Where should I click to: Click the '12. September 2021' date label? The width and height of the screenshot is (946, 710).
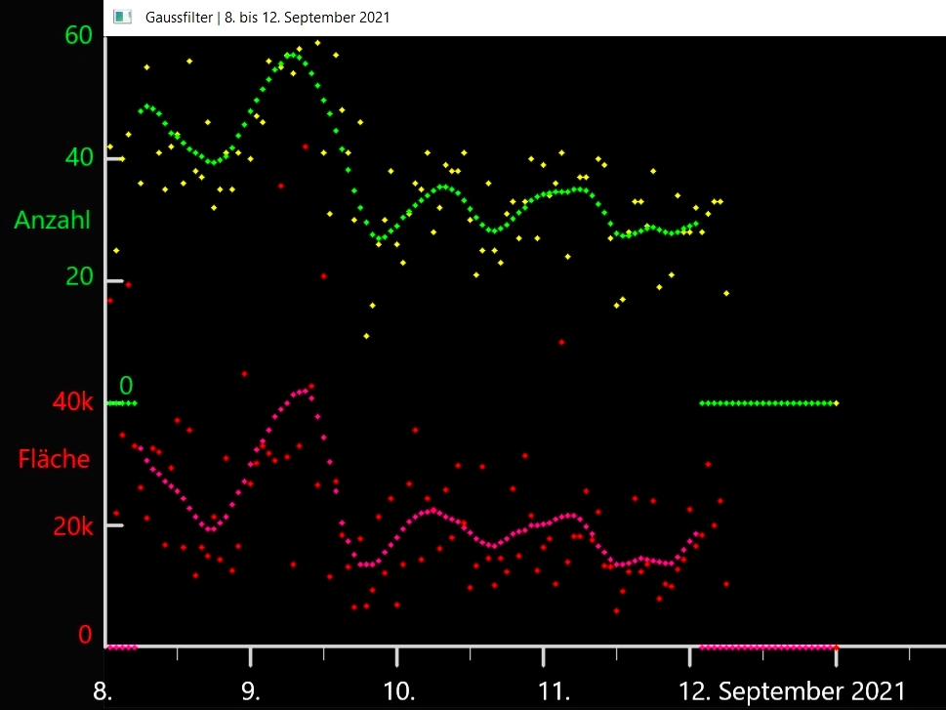coord(792,691)
